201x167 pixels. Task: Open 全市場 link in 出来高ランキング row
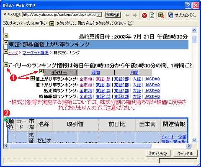click(x=86, y=91)
